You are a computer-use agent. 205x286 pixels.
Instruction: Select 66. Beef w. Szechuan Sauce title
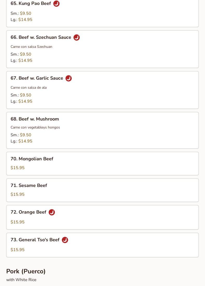pos(41,37)
